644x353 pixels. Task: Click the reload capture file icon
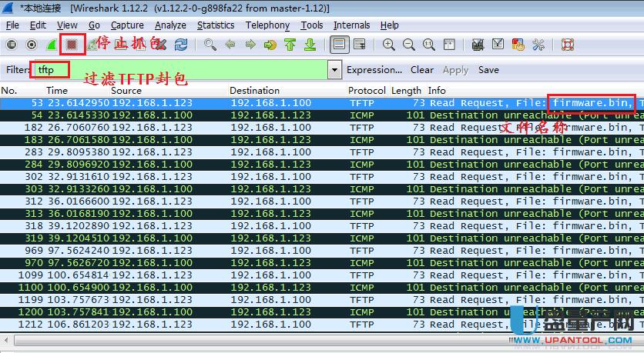pos(181,45)
